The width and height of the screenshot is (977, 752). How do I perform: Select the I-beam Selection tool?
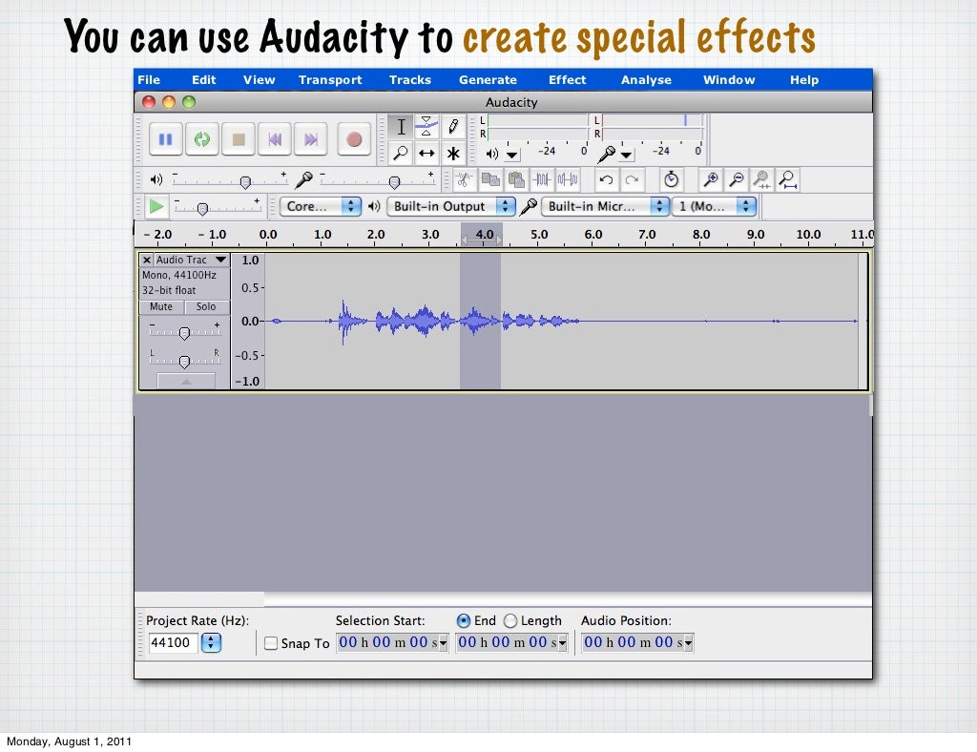[x=401, y=127]
